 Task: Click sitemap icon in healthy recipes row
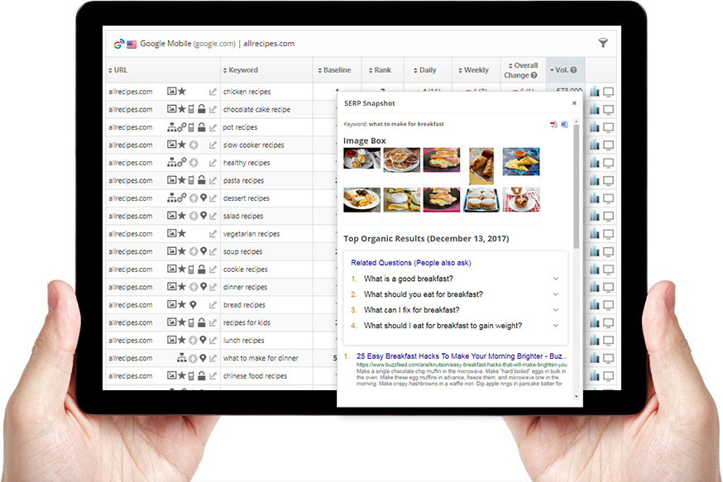[x=172, y=163]
